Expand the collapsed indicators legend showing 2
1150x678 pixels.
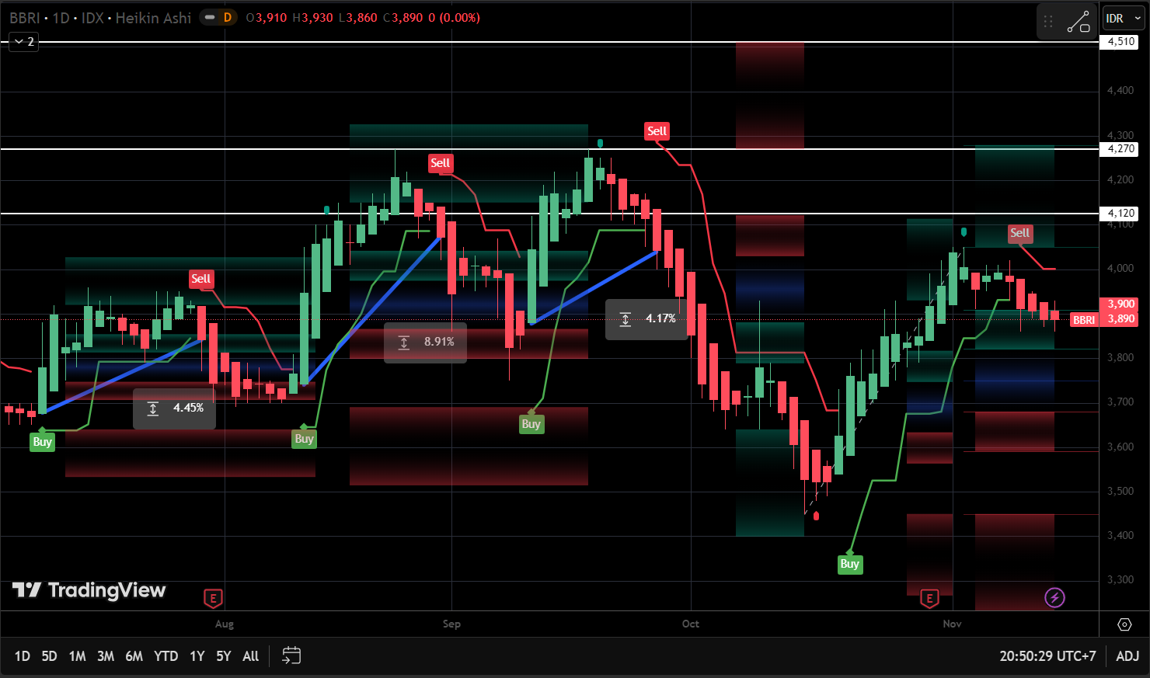pyautogui.click(x=24, y=41)
